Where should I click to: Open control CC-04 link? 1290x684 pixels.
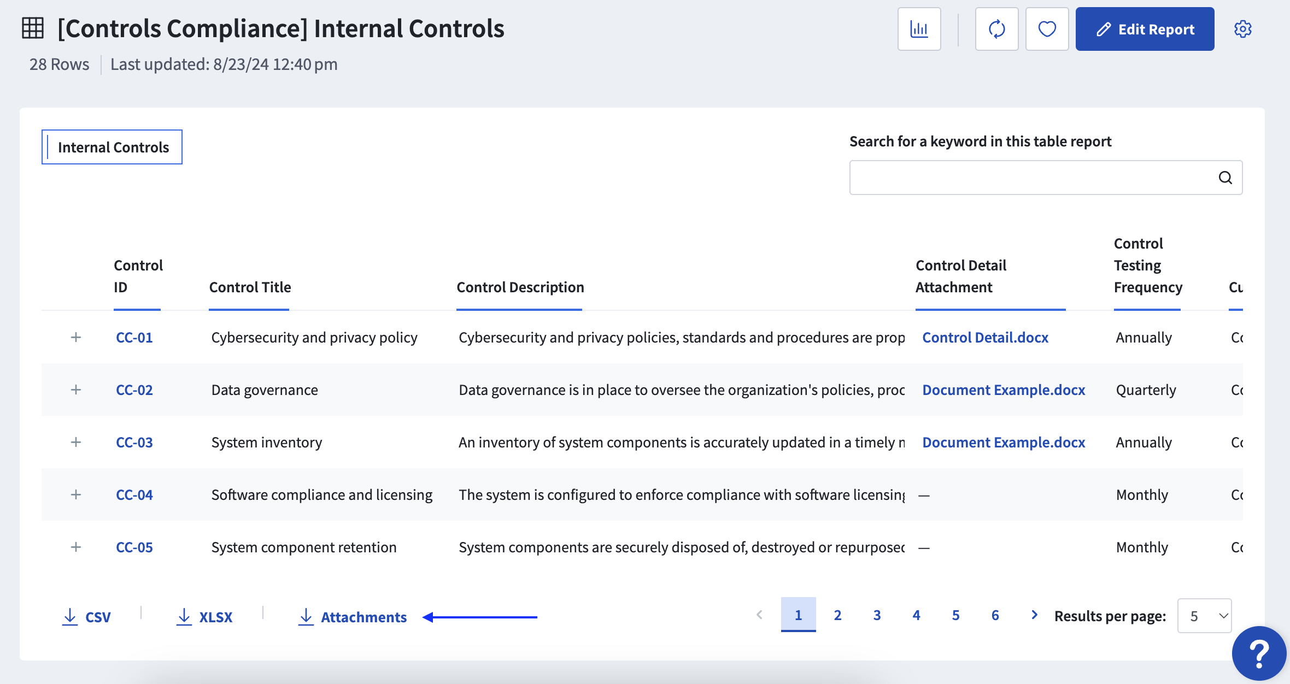click(134, 495)
